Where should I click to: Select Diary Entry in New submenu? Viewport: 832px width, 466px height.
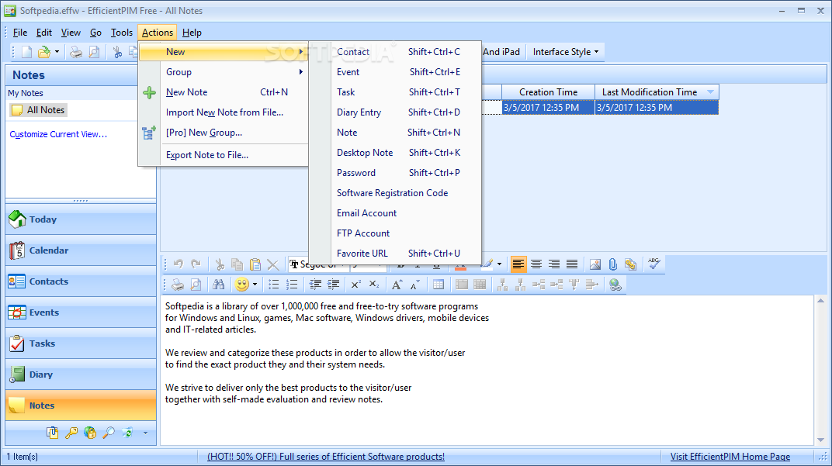[396, 112]
